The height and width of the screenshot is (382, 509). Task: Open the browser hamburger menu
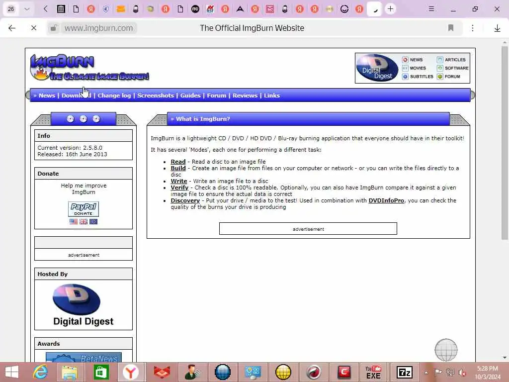click(x=431, y=9)
